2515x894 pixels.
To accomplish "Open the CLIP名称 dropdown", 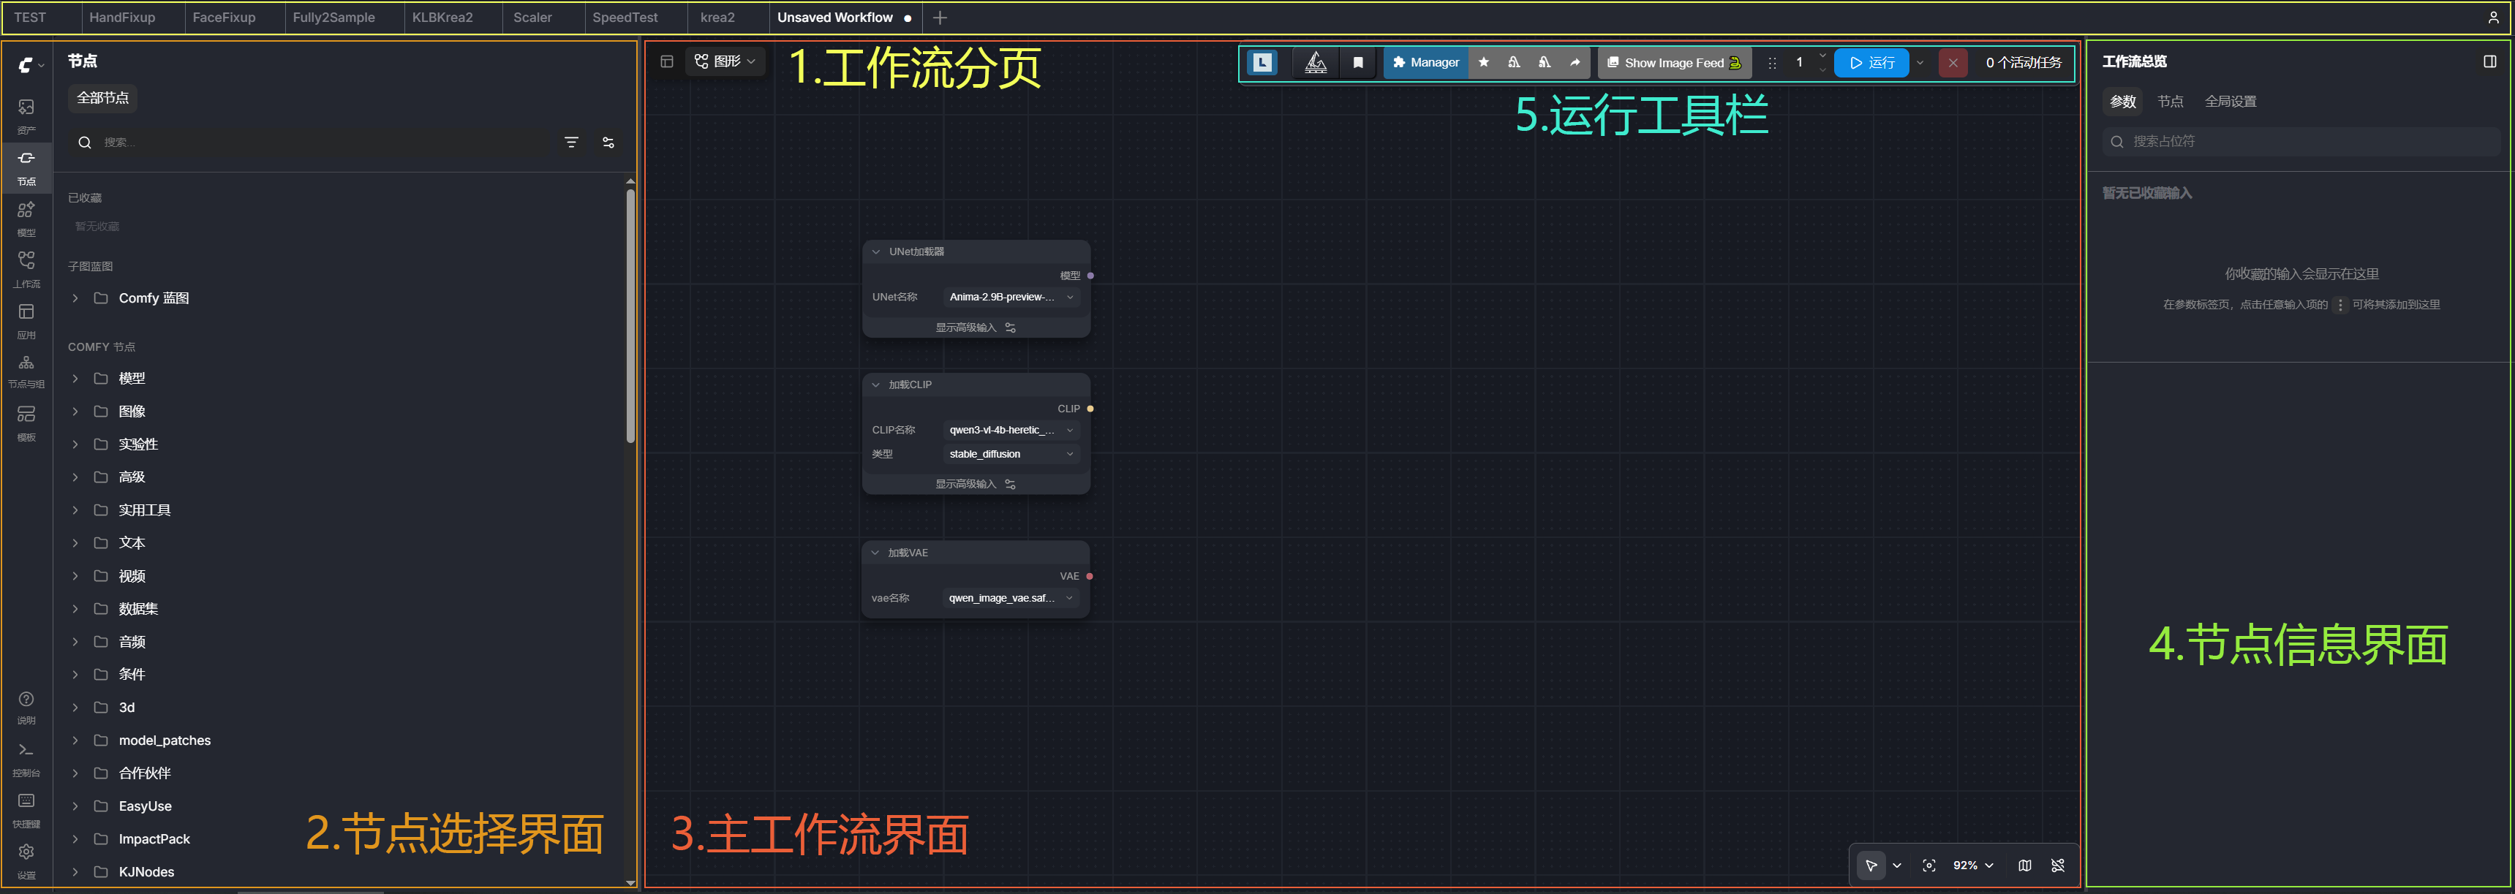I will click(x=1011, y=429).
